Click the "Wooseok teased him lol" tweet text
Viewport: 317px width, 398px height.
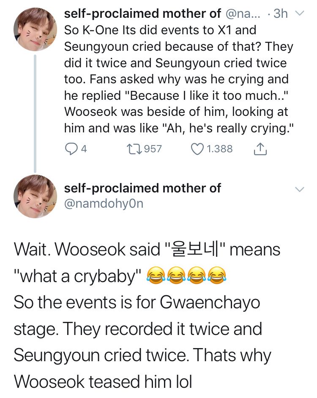click(x=103, y=381)
